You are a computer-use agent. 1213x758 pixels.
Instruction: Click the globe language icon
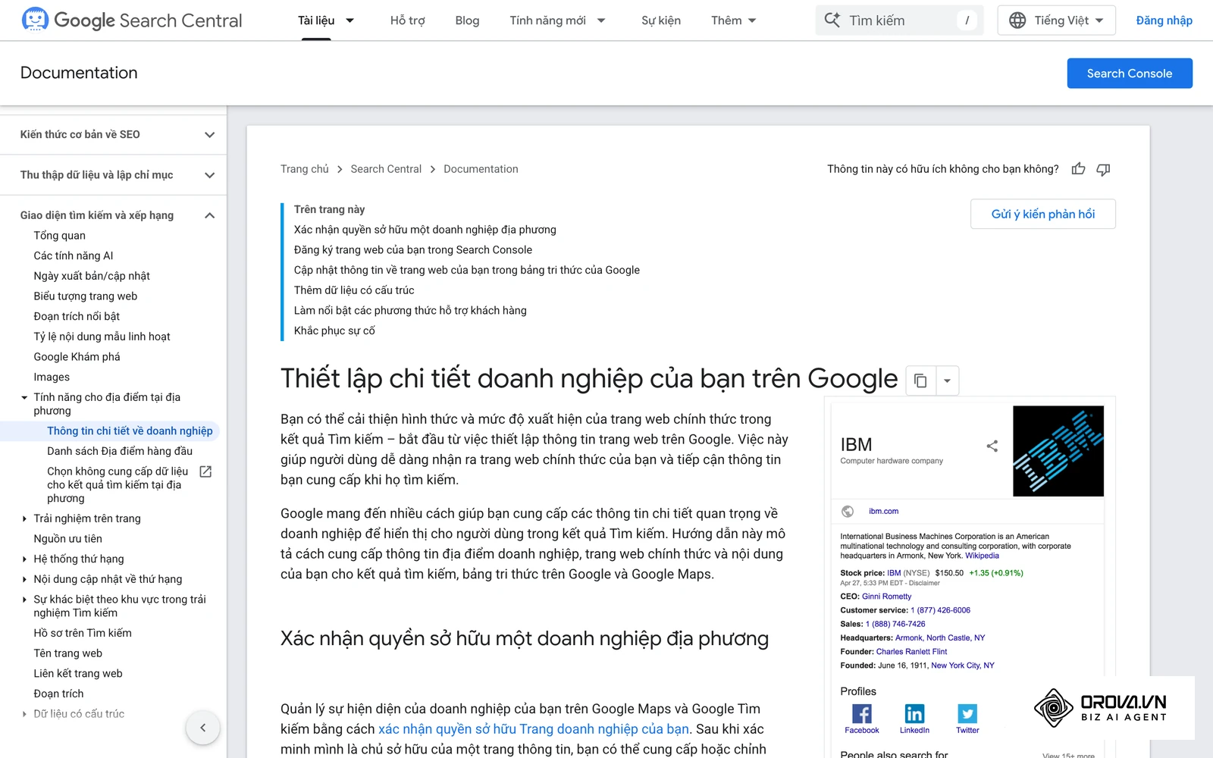1017,20
